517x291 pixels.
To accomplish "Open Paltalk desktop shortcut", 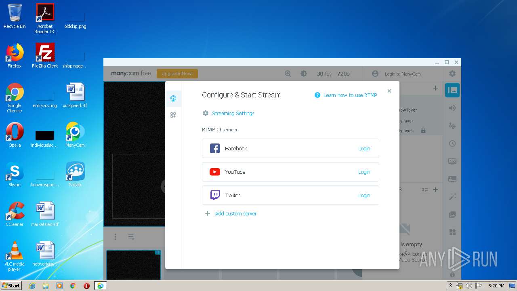I will pos(75,174).
